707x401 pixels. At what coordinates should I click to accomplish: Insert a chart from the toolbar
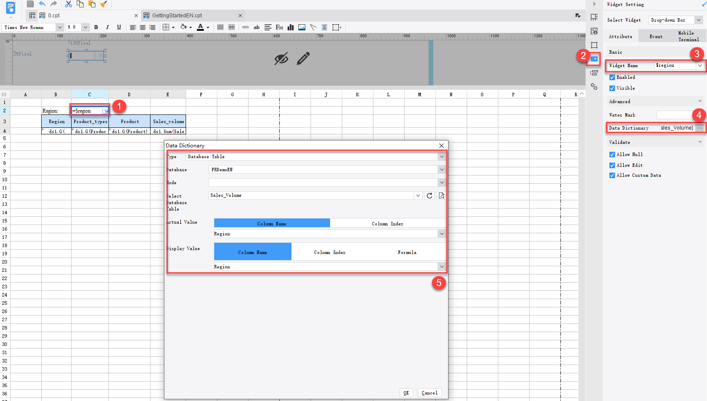(x=290, y=27)
